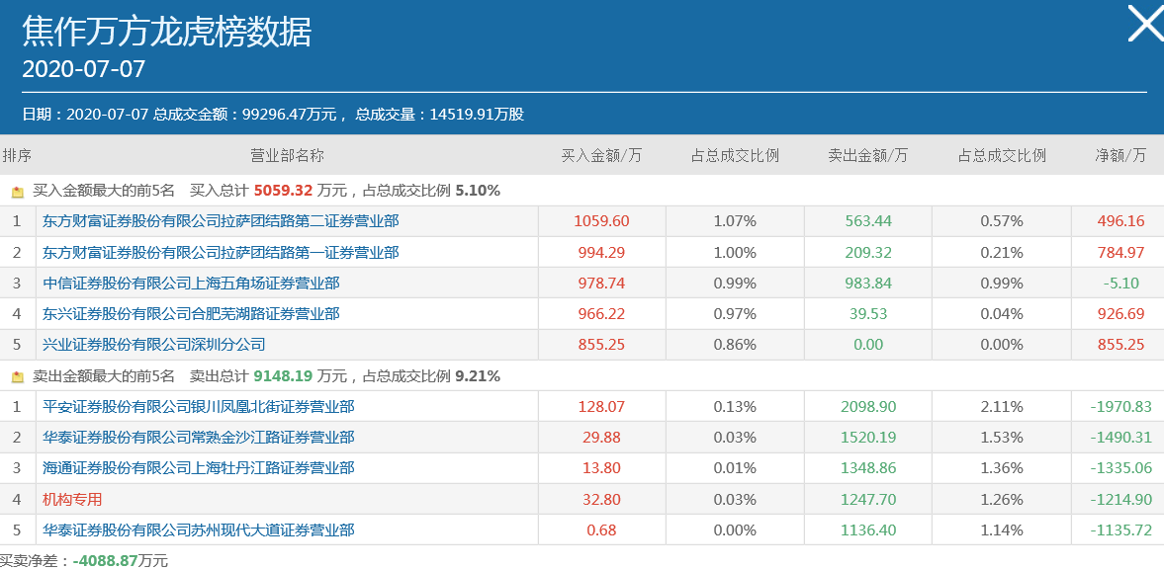1164x570 pixels.
Task: Click the buy total 5059.32 figure
Action: pos(284,191)
